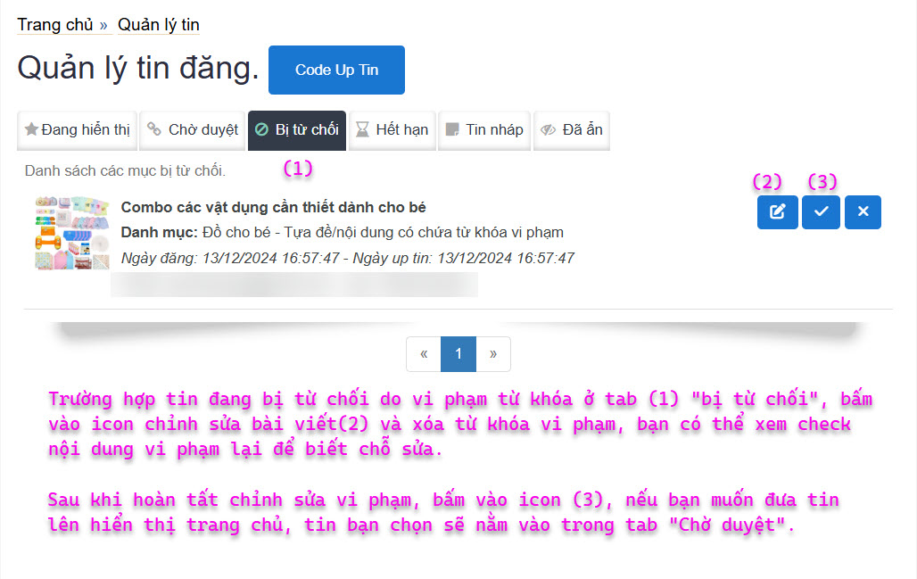The width and height of the screenshot is (917, 579).
Task: Select the Bị từ chối tab
Action: pyautogui.click(x=297, y=130)
